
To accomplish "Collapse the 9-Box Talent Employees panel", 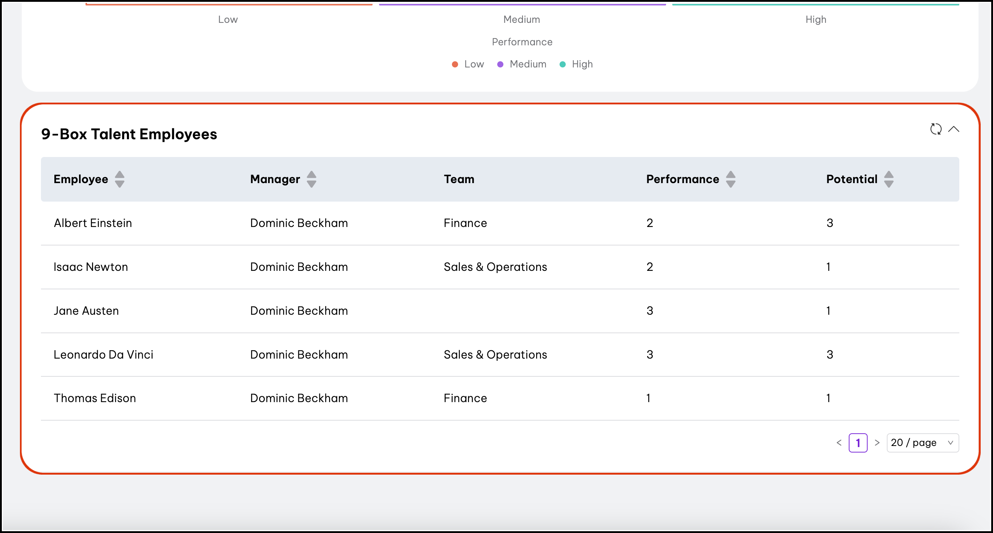I will 954,129.
